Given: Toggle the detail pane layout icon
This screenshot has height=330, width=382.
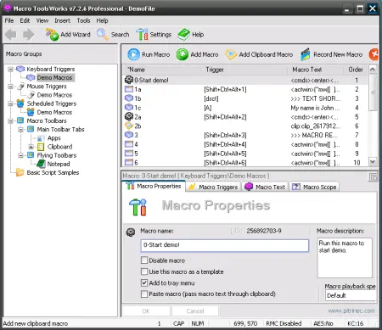Looking at the screenshot, I should pyautogui.click(x=374, y=177).
